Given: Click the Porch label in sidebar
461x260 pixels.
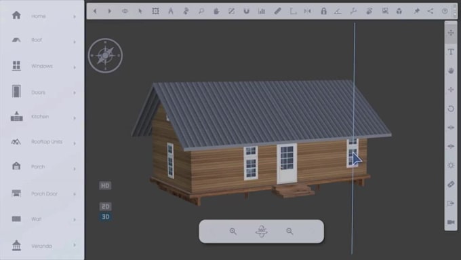Looking at the screenshot, I should point(38,167).
